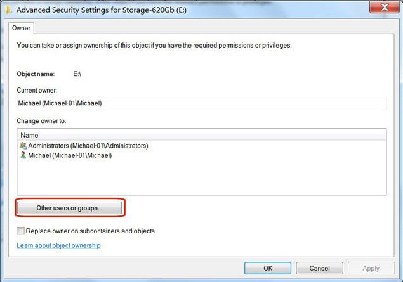Click the Name column header

(29, 135)
